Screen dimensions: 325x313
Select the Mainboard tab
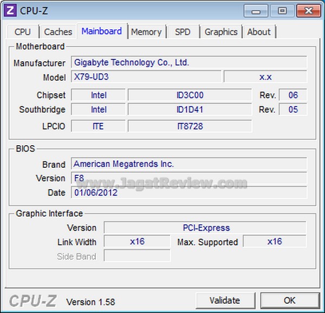tap(102, 31)
